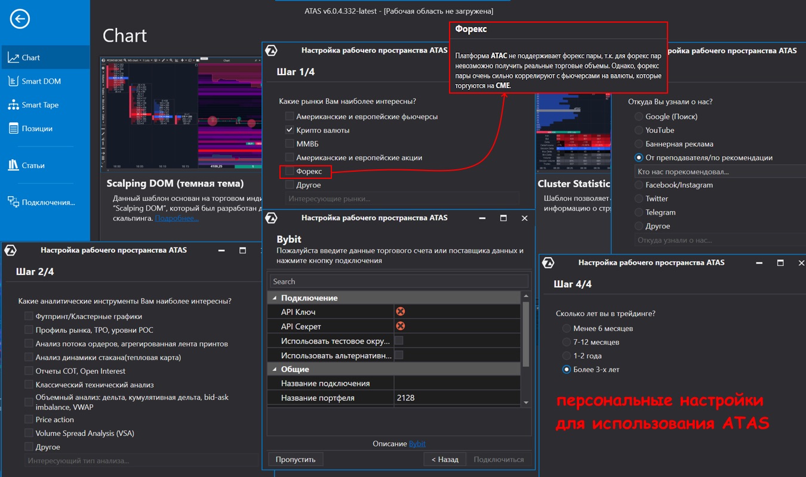Select YouTube radio button
The image size is (806, 477).
[x=639, y=130]
